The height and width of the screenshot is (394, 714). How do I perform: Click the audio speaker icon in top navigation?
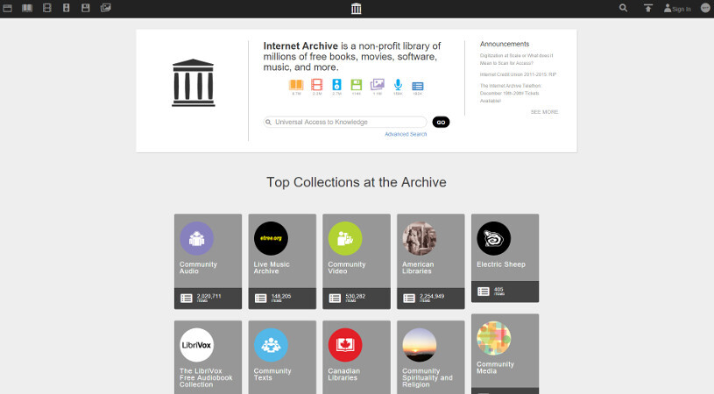point(66,8)
